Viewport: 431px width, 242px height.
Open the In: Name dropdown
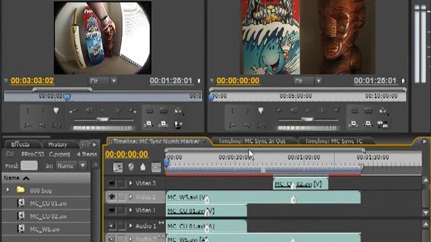(71, 165)
